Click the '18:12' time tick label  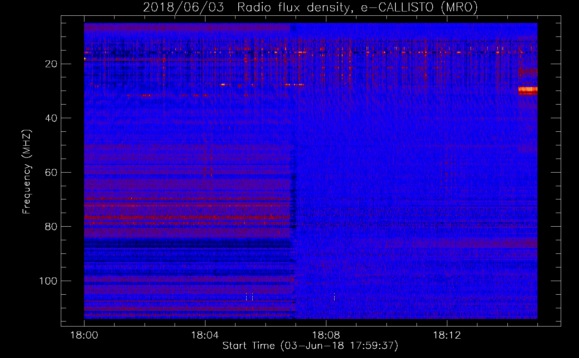pos(447,335)
